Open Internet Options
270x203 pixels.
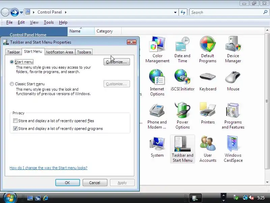(x=157, y=83)
